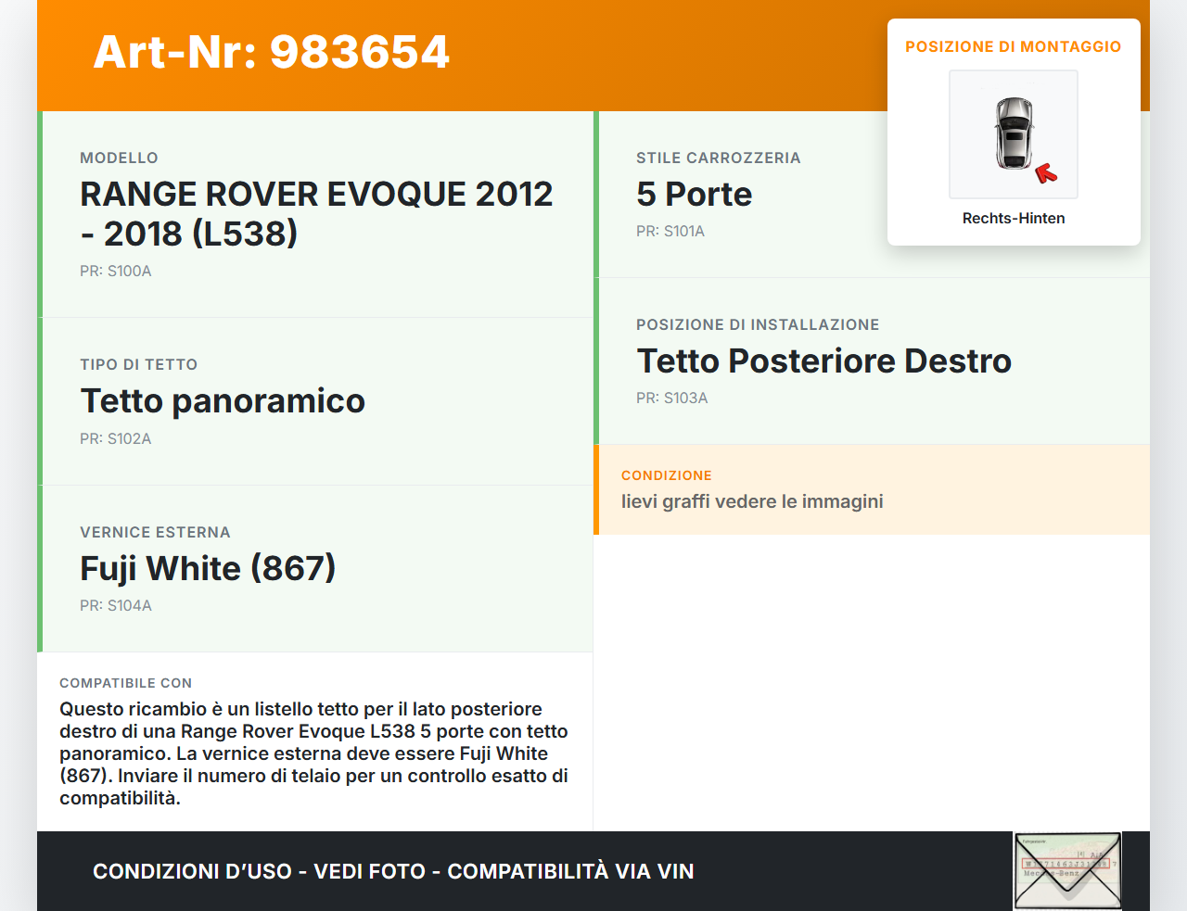The height and width of the screenshot is (911, 1187).
Task: Select the Tetto Posteriore Destro value
Action: tap(823, 361)
